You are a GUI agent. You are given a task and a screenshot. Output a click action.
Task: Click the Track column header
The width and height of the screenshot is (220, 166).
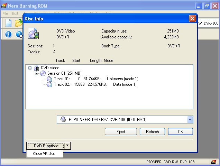click(x=60, y=61)
